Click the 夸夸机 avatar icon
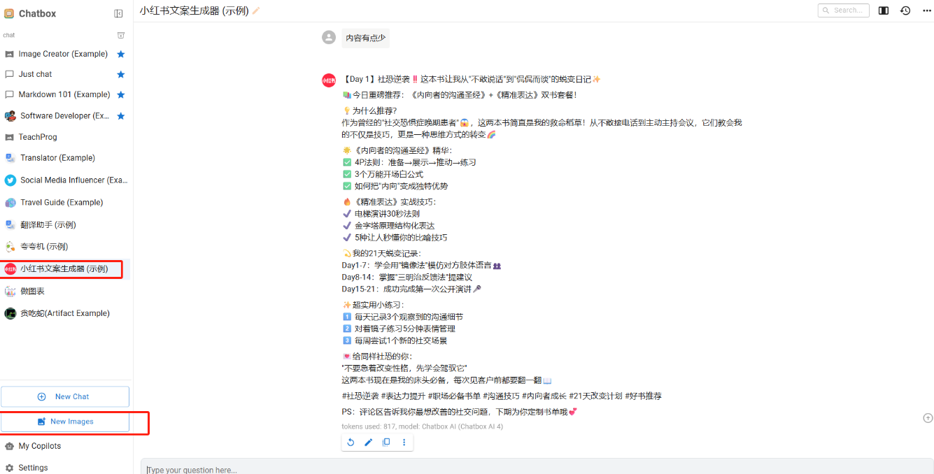 [x=10, y=247]
